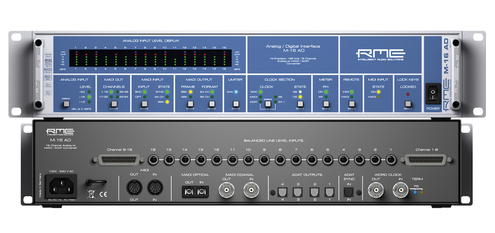495x233 pixels.
Task: Click the OPT input LED
Action: tap(144, 97)
